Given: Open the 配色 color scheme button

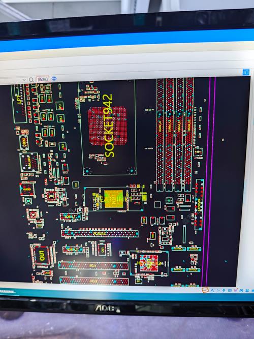Looking at the screenshot, I should (x=43, y=79).
